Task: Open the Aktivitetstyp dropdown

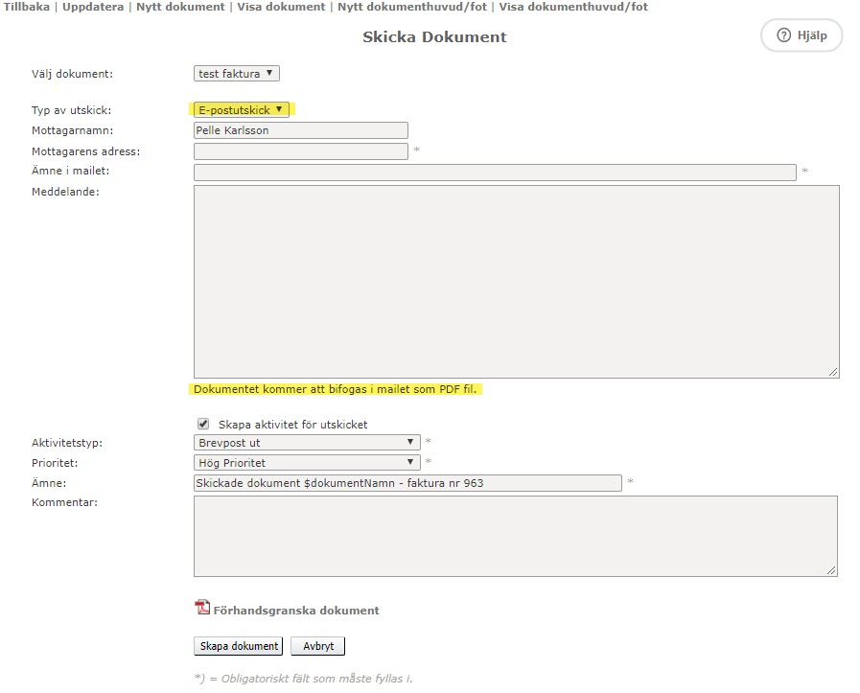Action: click(x=307, y=443)
